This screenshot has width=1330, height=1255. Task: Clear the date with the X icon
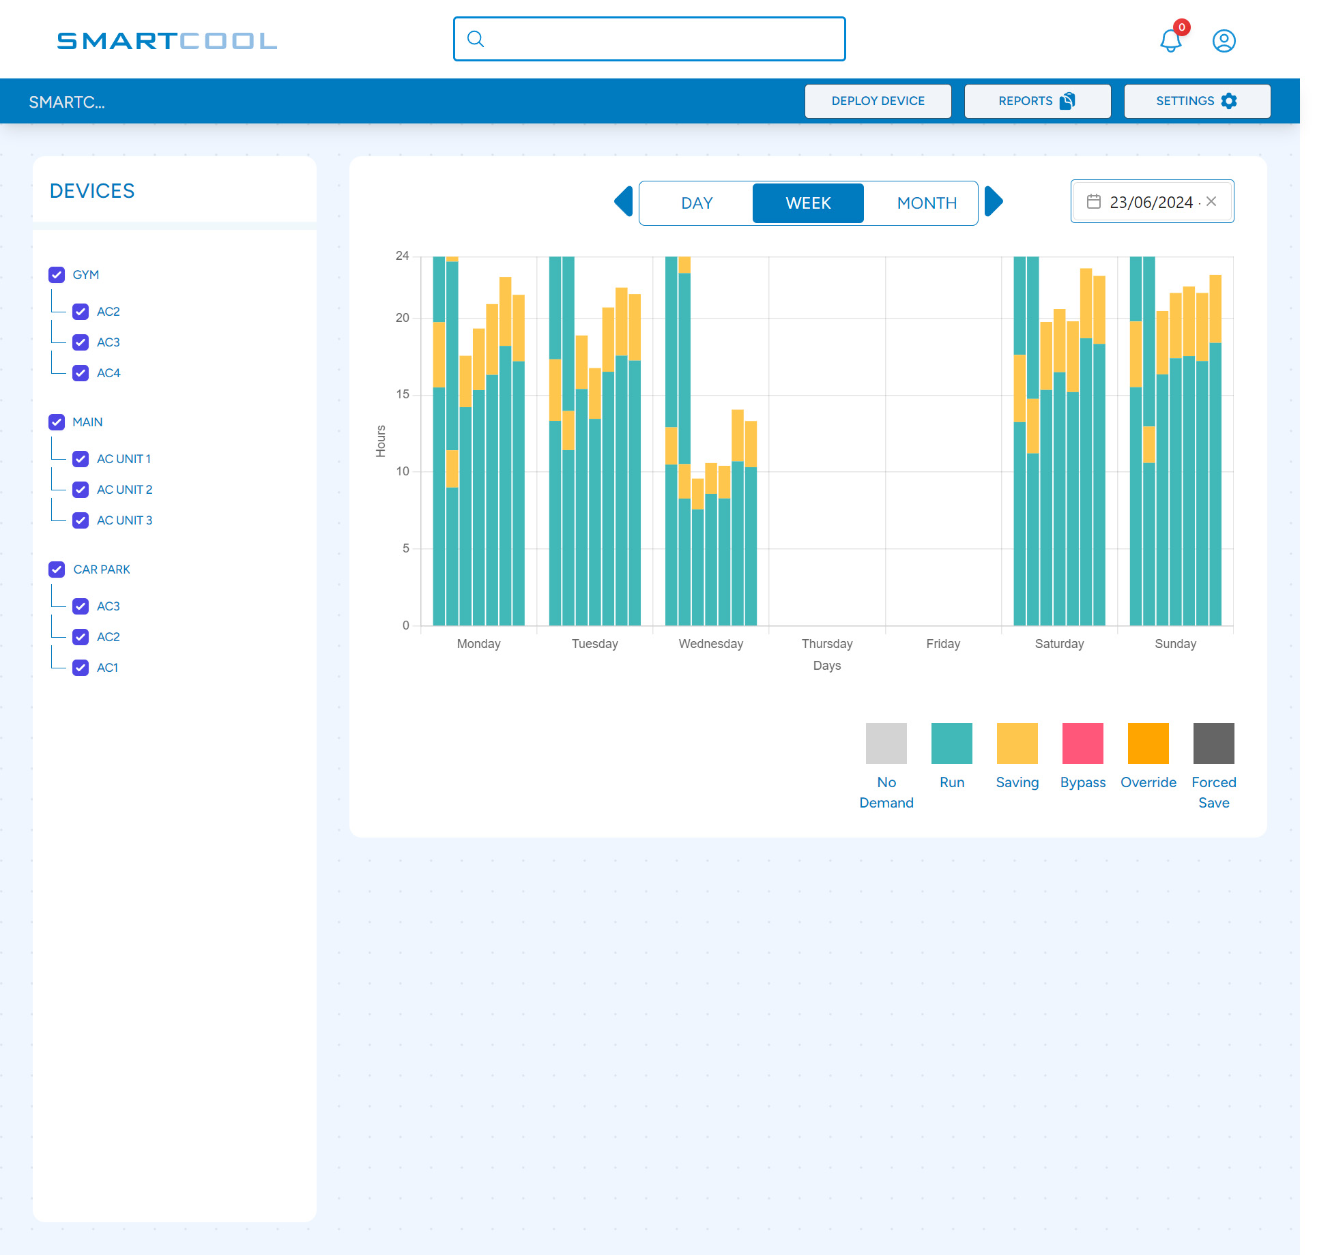1211,202
